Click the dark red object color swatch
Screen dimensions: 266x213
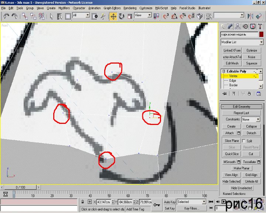click(x=261, y=34)
